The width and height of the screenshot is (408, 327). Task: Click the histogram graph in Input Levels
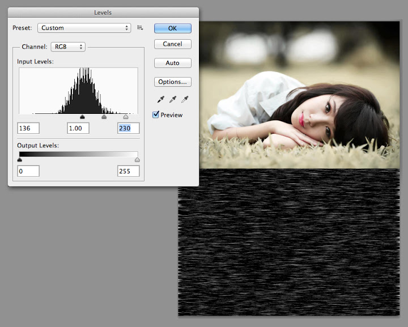pyautogui.click(x=78, y=91)
